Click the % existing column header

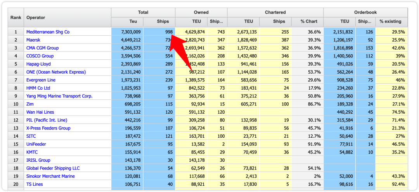(391, 22)
